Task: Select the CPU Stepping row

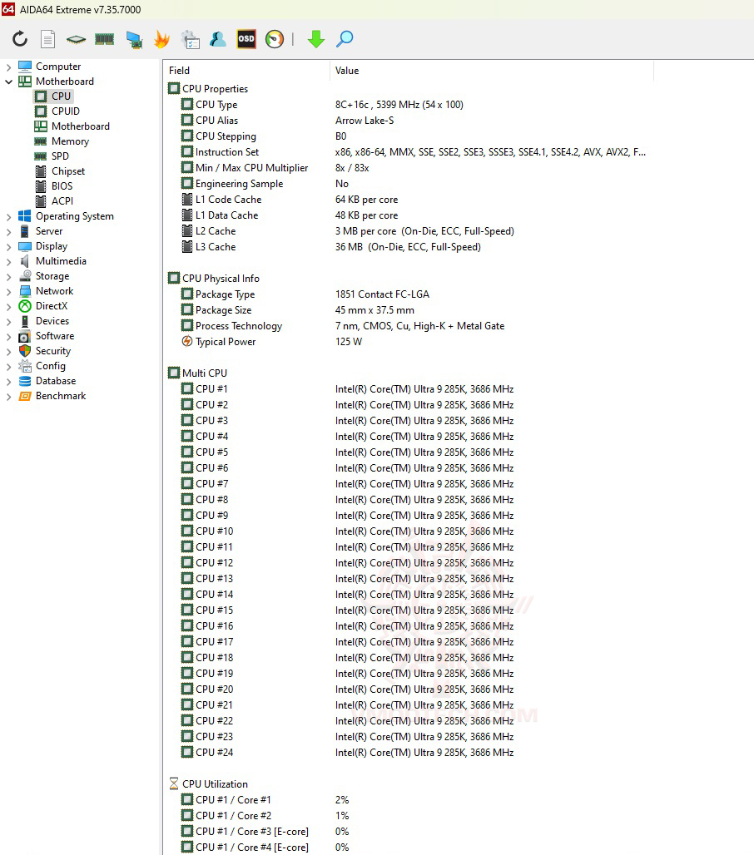Action: [x=408, y=136]
